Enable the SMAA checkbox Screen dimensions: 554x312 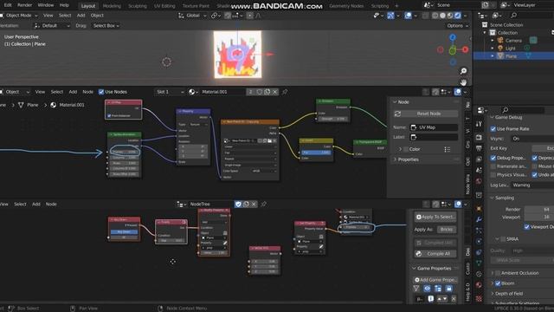point(503,239)
